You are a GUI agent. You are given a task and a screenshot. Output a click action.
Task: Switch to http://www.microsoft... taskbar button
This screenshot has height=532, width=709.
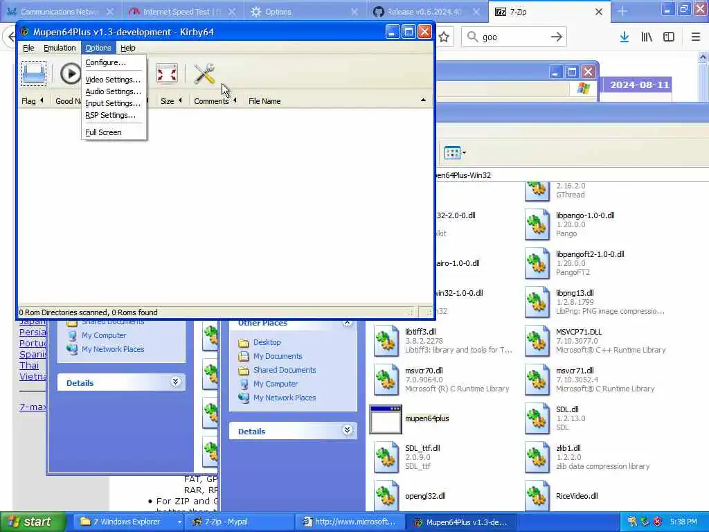click(350, 522)
